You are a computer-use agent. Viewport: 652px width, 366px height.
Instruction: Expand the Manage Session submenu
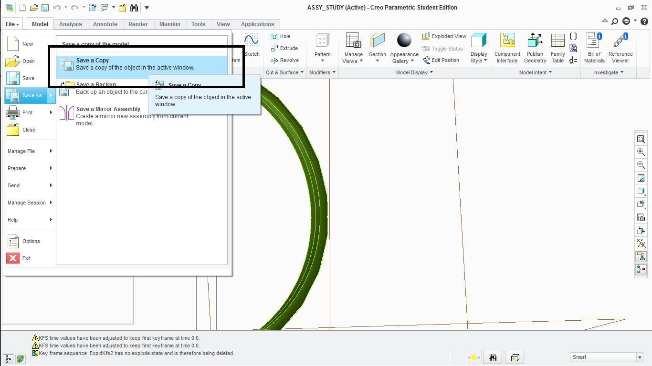[30, 203]
